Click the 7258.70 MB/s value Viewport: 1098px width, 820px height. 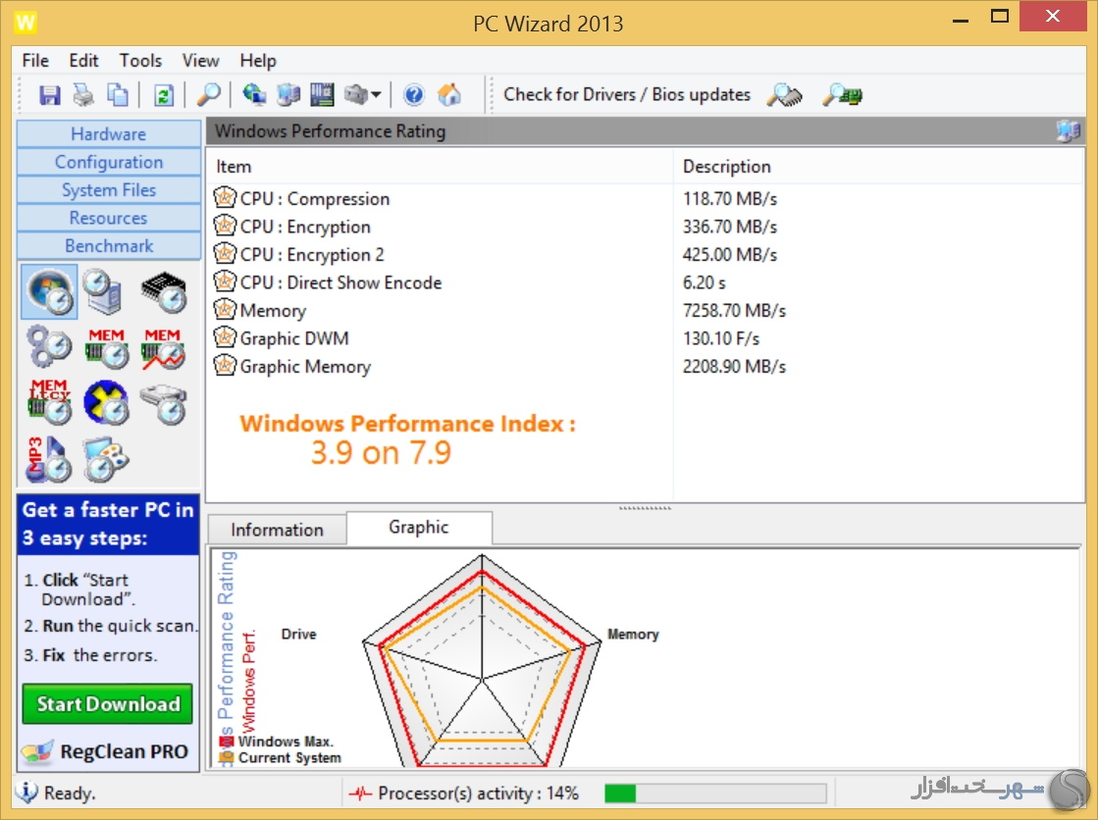point(735,311)
